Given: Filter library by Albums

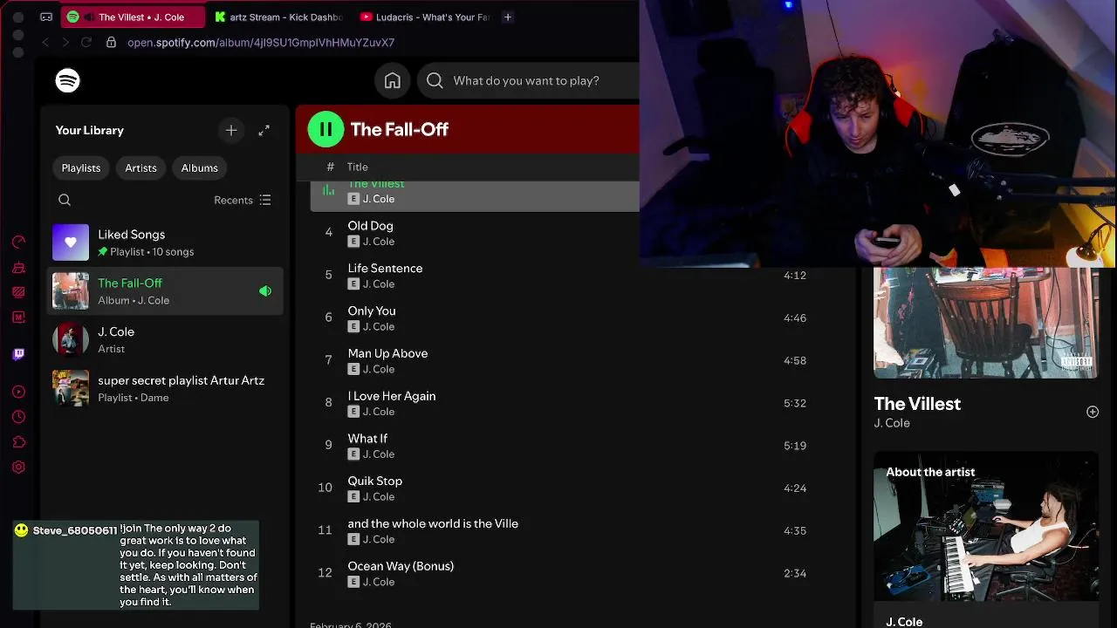Looking at the screenshot, I should [200, 167].
